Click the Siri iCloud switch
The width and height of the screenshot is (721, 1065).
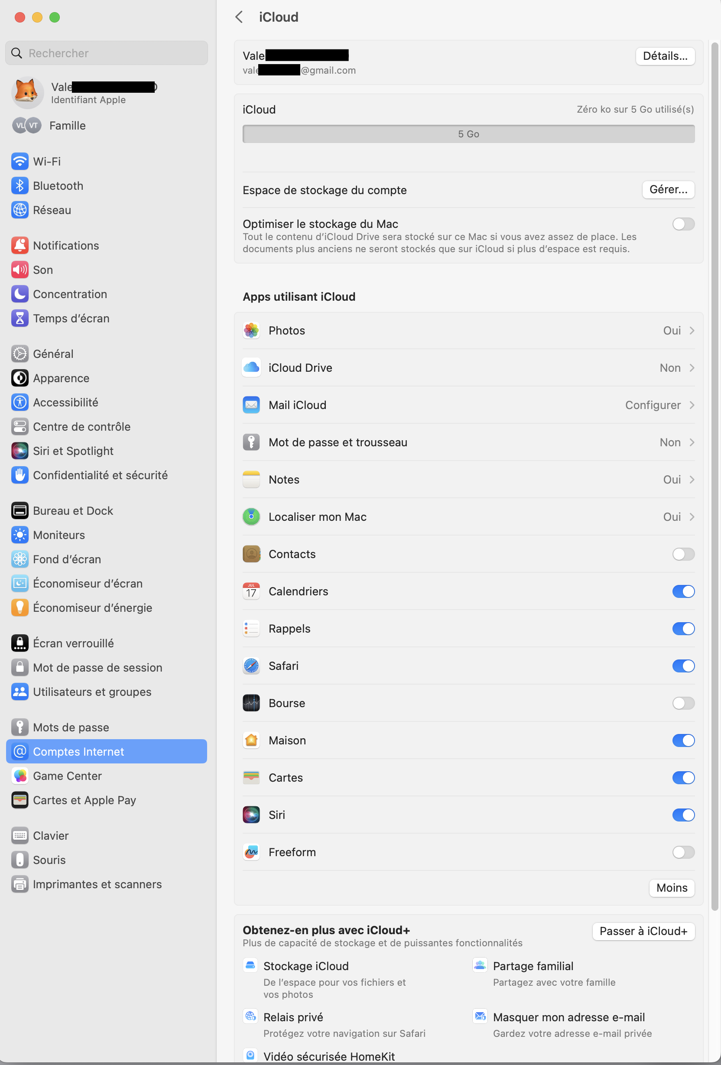click(683, 815)
